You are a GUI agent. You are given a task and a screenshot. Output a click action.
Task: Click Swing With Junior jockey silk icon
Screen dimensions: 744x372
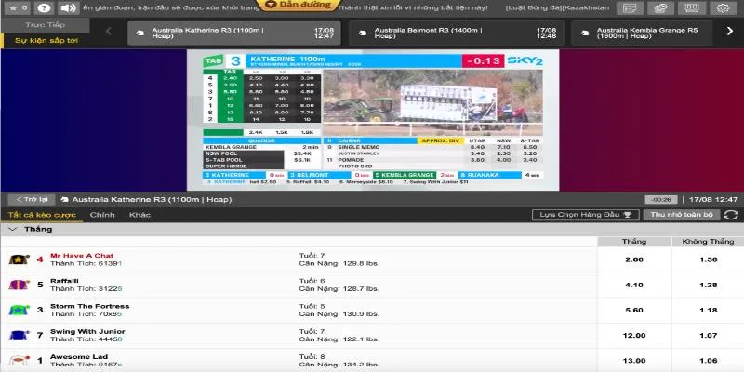[x=19, y=335]
